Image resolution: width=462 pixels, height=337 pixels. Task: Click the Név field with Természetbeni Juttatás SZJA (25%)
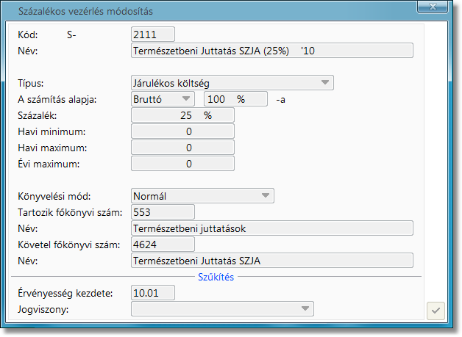[271, 51]
